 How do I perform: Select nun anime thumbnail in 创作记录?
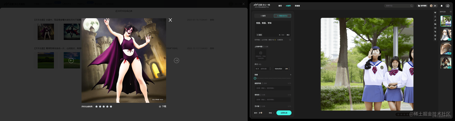(446, 35)
